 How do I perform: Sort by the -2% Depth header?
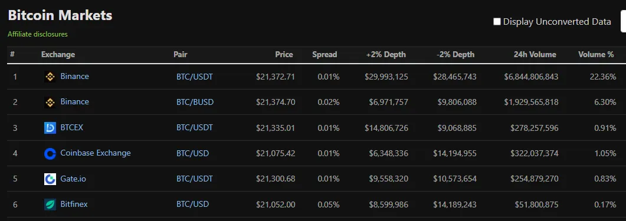coord(455,55)
